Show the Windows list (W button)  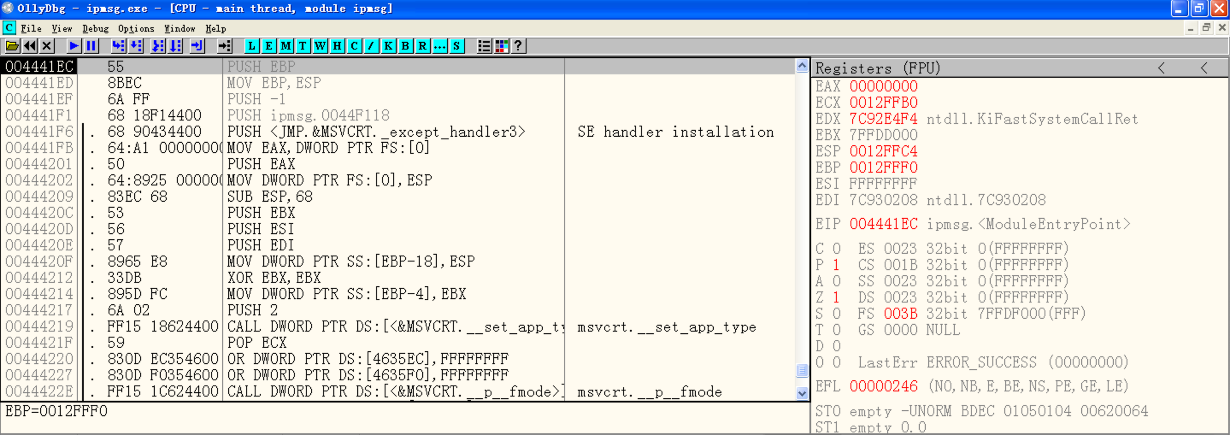pos(320,46)
